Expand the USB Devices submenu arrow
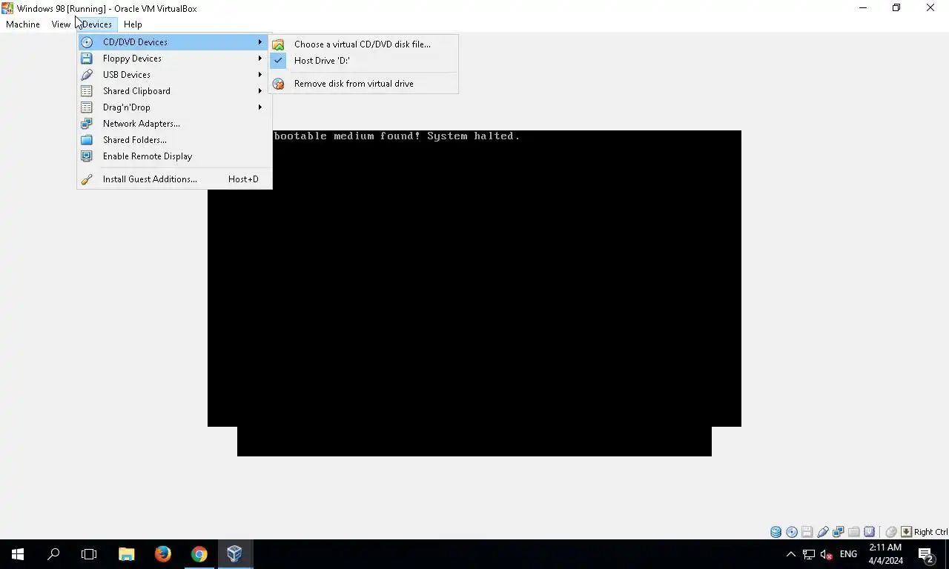 click(260, 75)
